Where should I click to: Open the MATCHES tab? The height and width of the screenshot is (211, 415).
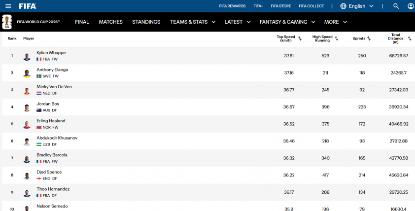pos(110,22)
